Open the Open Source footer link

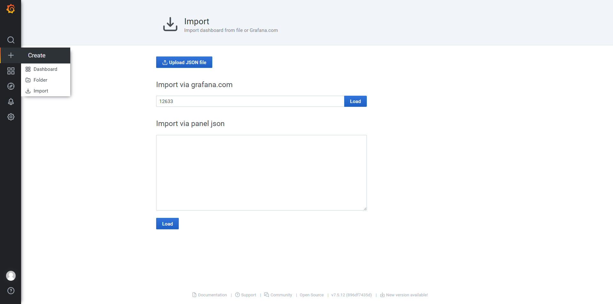(312, 295)
